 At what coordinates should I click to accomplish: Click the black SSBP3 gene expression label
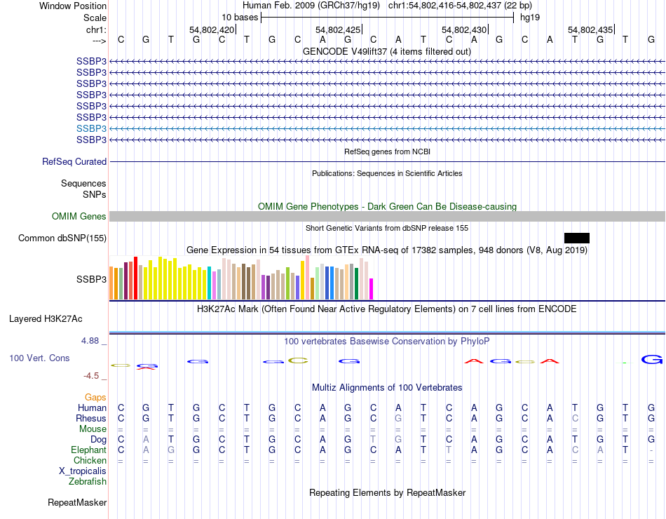pyautogui.click(x=91, y=279)
